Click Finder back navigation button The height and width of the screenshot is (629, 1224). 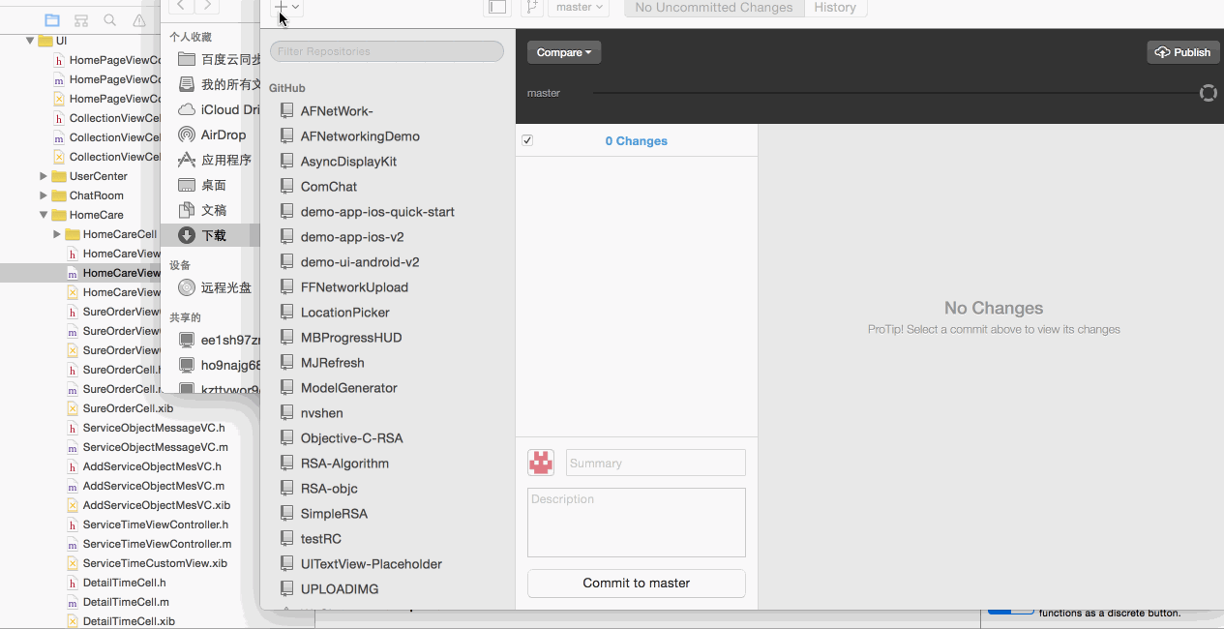click(x=181, y=7)
